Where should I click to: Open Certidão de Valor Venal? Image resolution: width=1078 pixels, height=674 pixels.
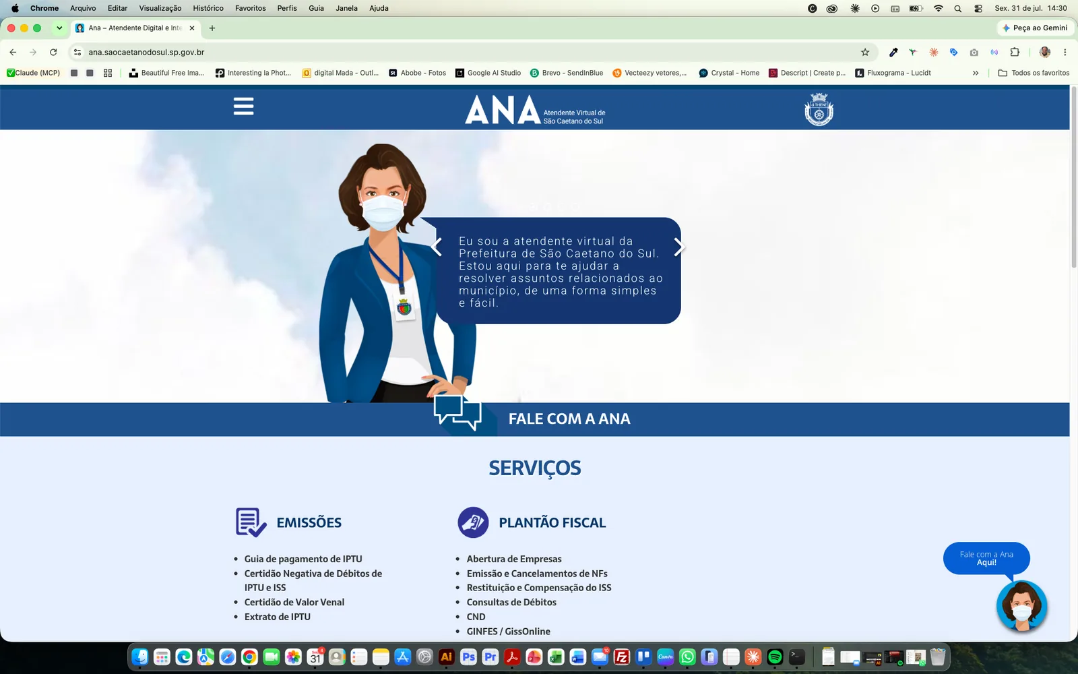[x=294, y=602]
